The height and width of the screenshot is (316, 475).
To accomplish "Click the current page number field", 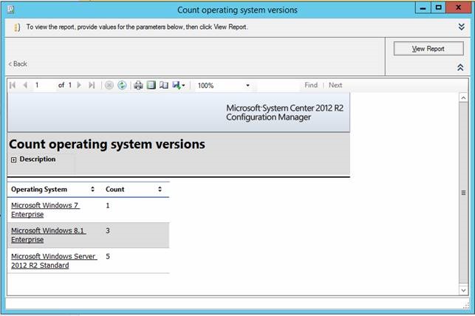I will pyautogui.click(x=44, y=85).
